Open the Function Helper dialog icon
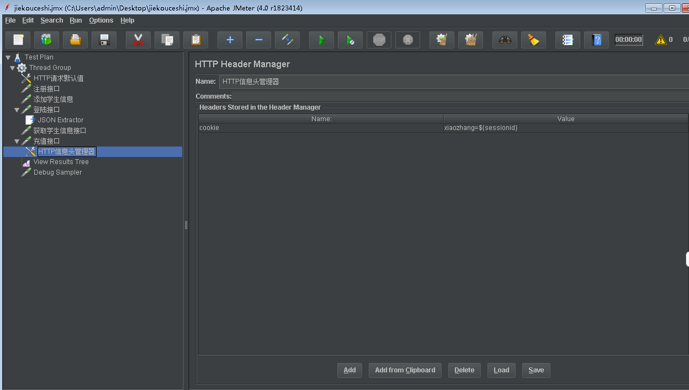Viewport: 689px width, 390px height. pos(568,40)
